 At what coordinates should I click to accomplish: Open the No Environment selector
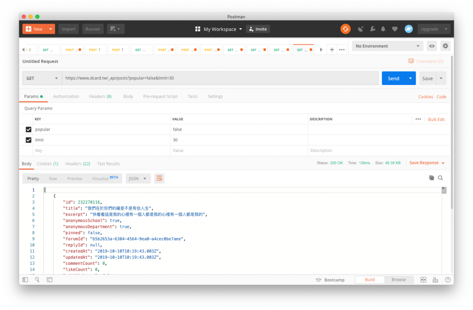388,46
